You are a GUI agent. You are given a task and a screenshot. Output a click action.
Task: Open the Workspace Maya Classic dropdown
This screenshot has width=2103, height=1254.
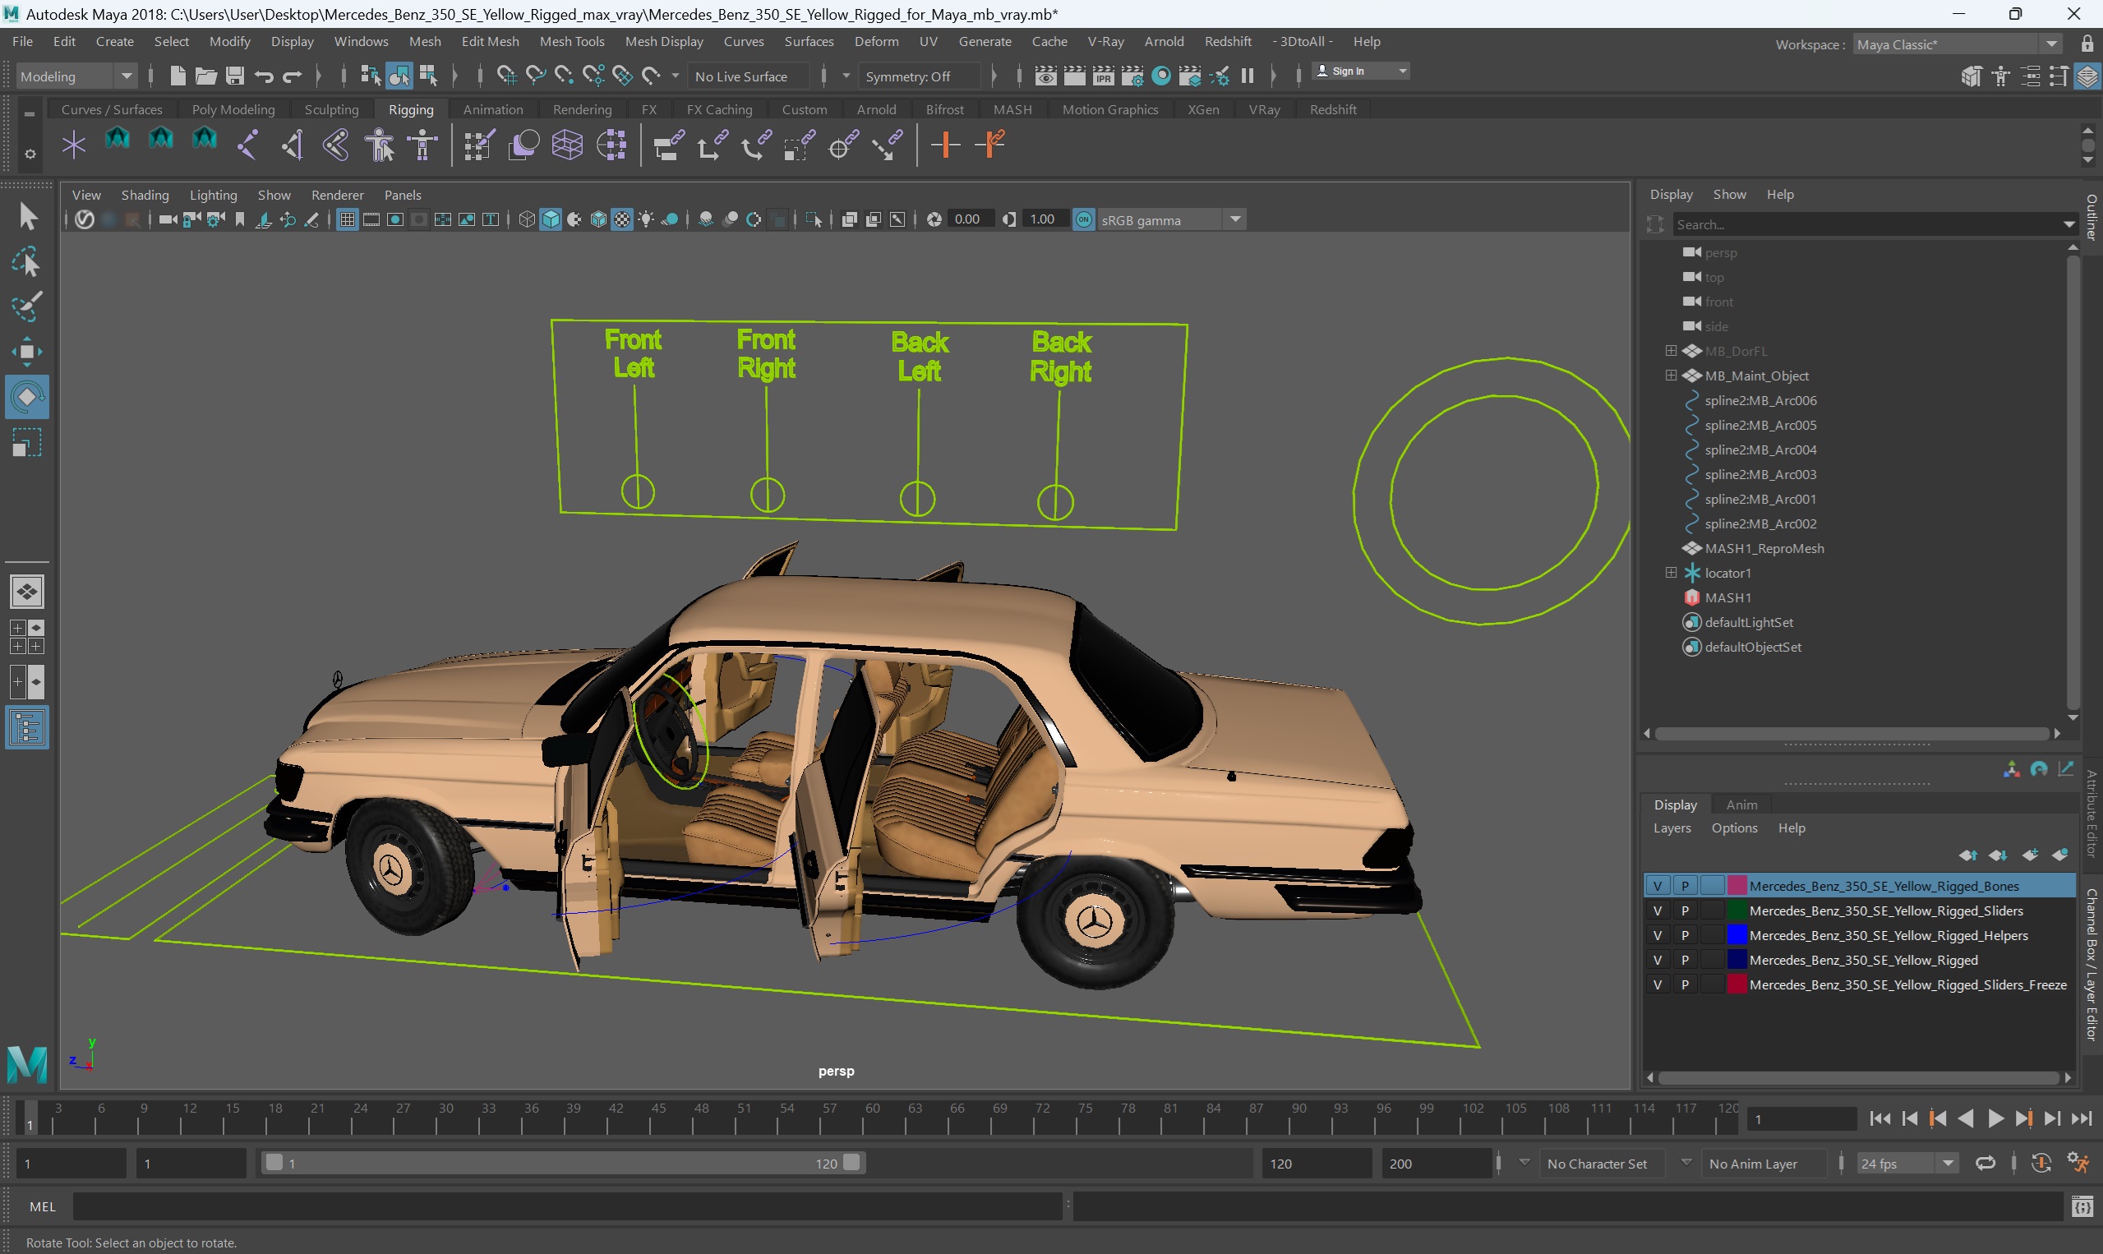tap(1958, 44)
